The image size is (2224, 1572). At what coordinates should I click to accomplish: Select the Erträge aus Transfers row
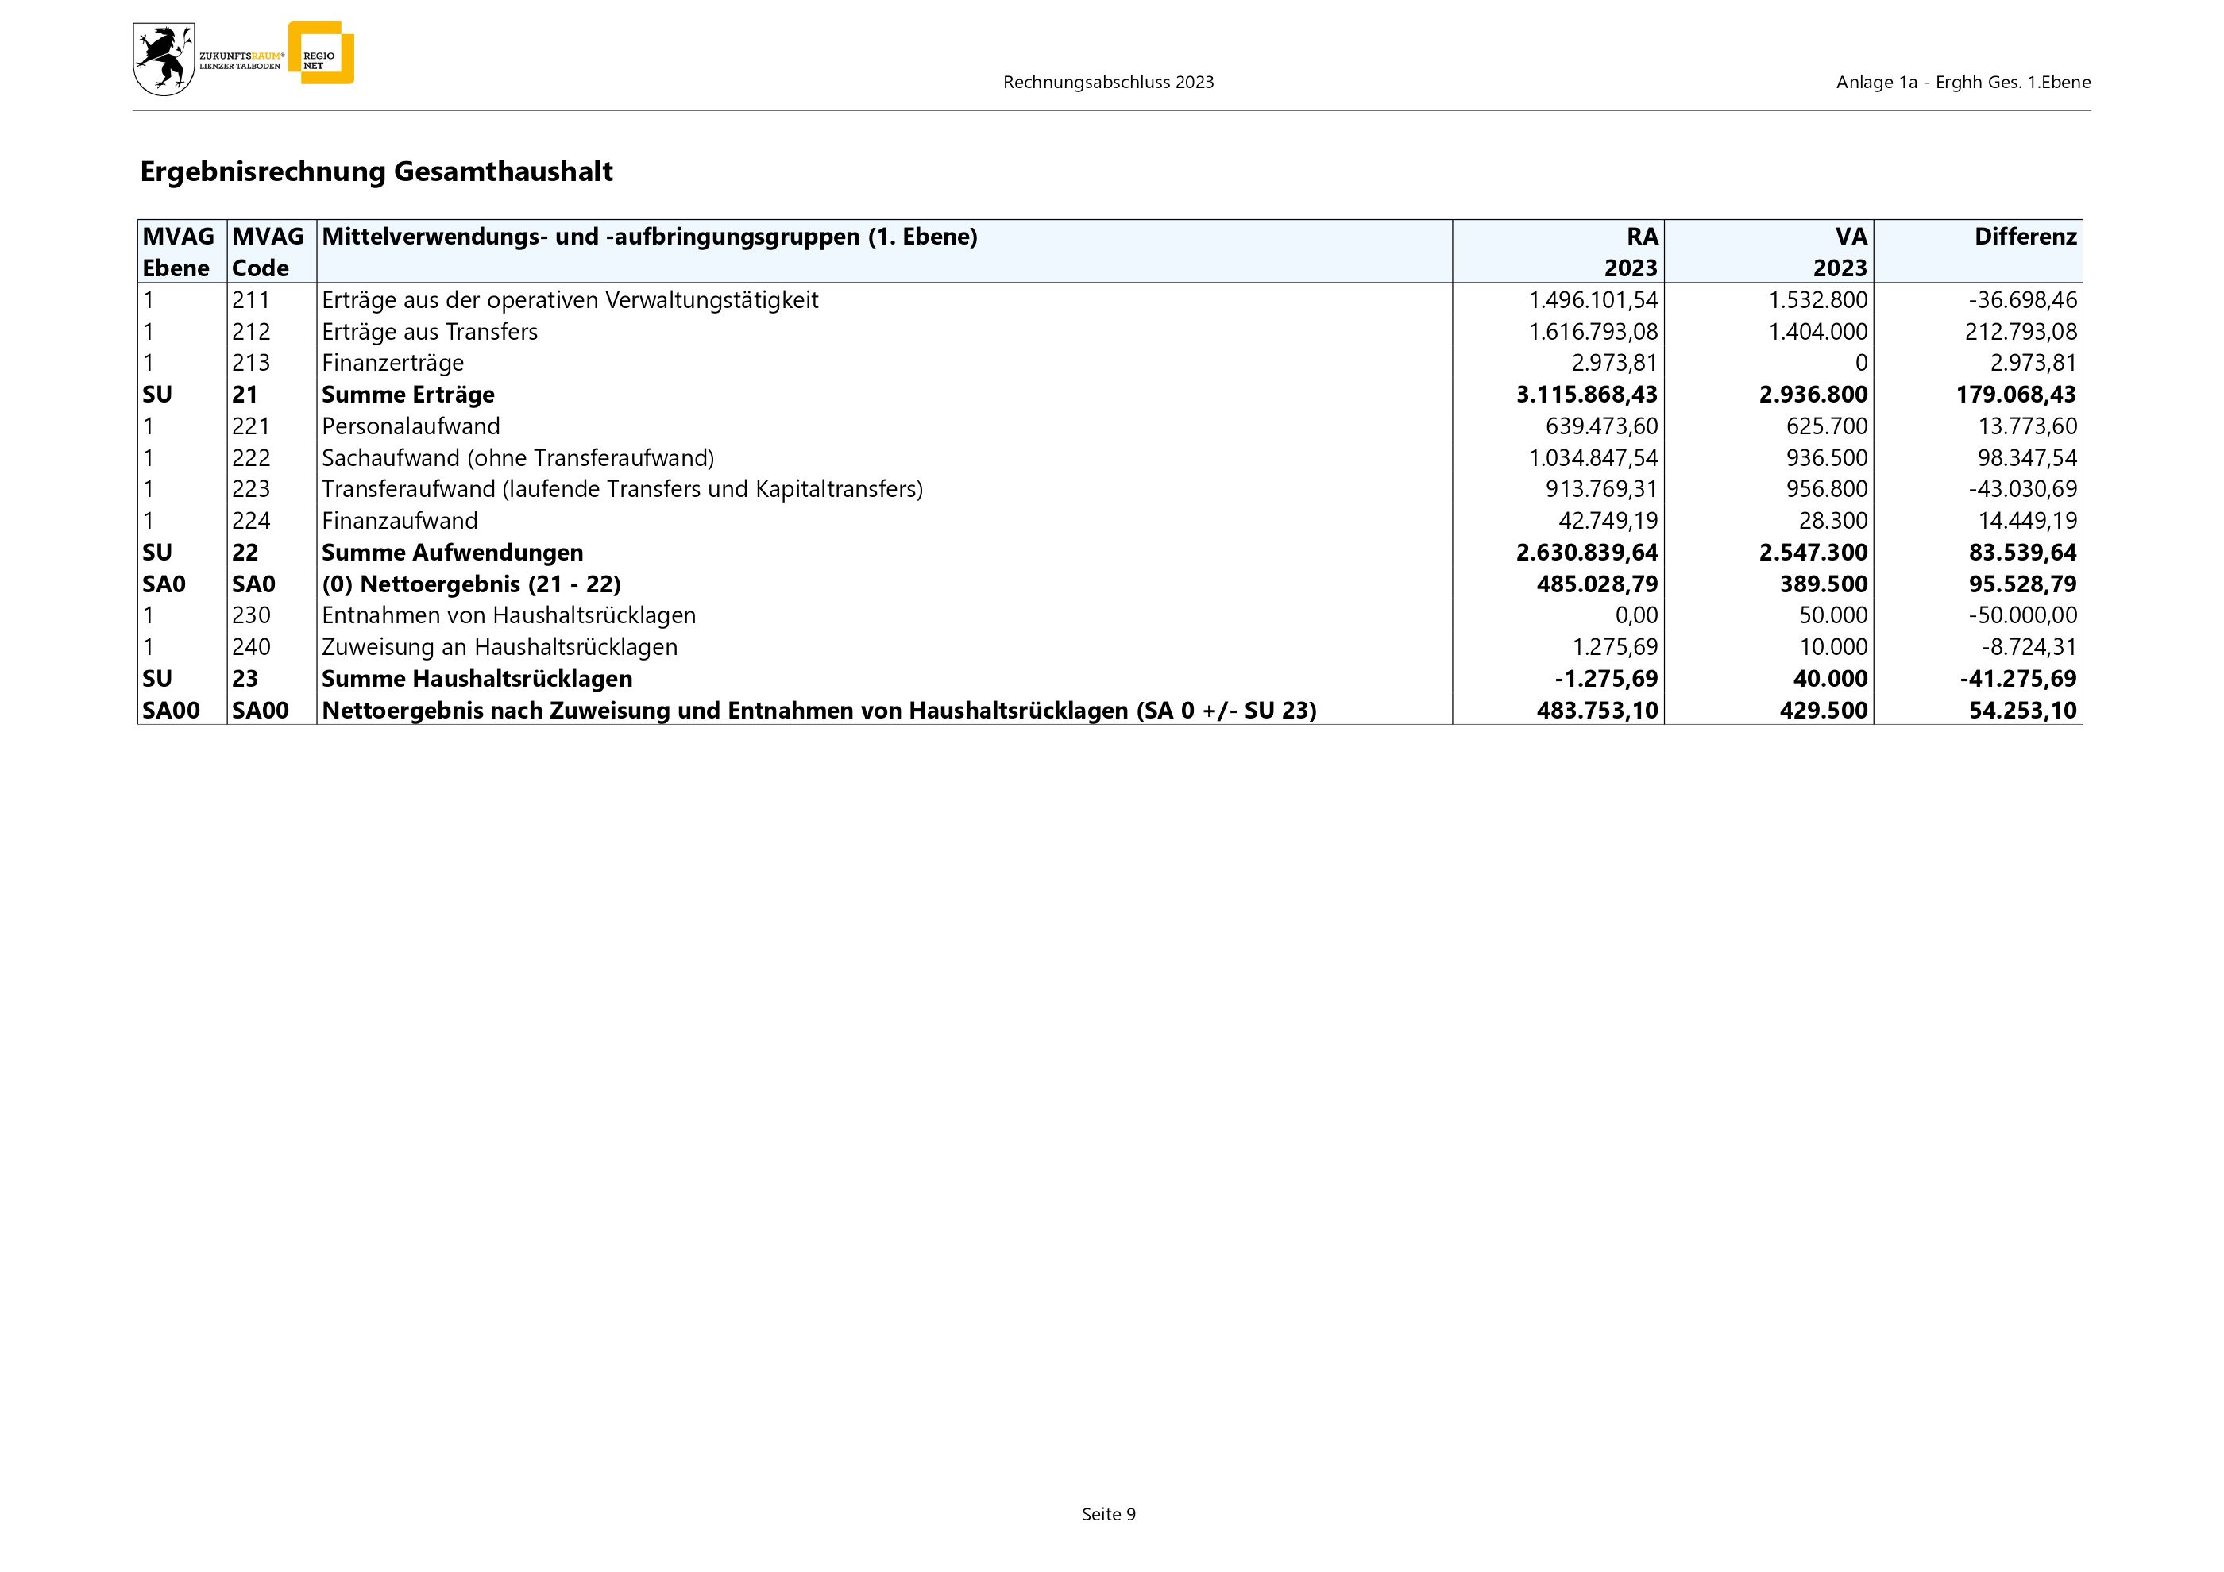(429, 332)
